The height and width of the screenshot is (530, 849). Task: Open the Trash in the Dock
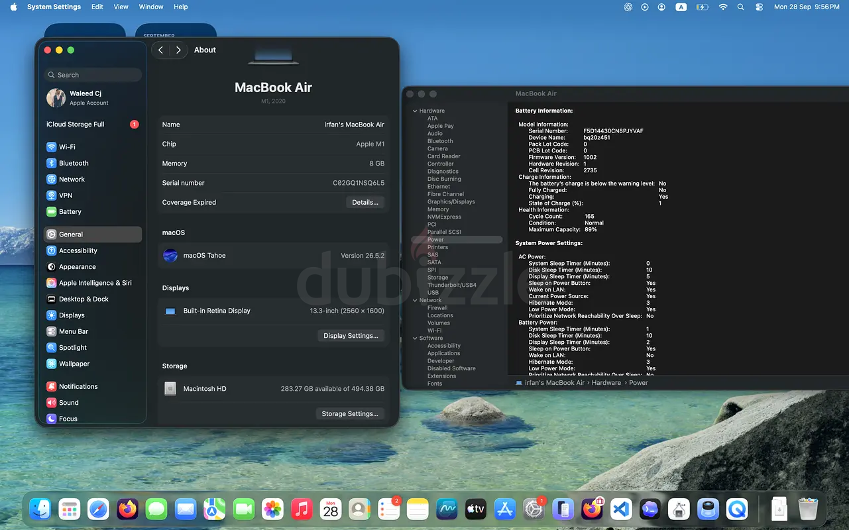coord(808,509)
